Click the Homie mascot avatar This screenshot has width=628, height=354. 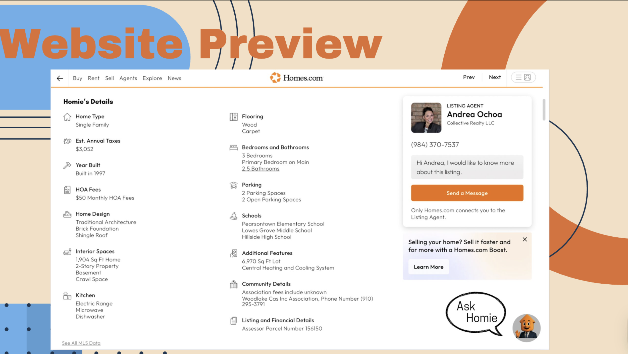[x=526, y=328]
